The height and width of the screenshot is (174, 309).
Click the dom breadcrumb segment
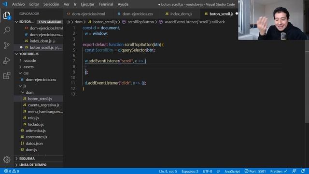tap(78, 22)
